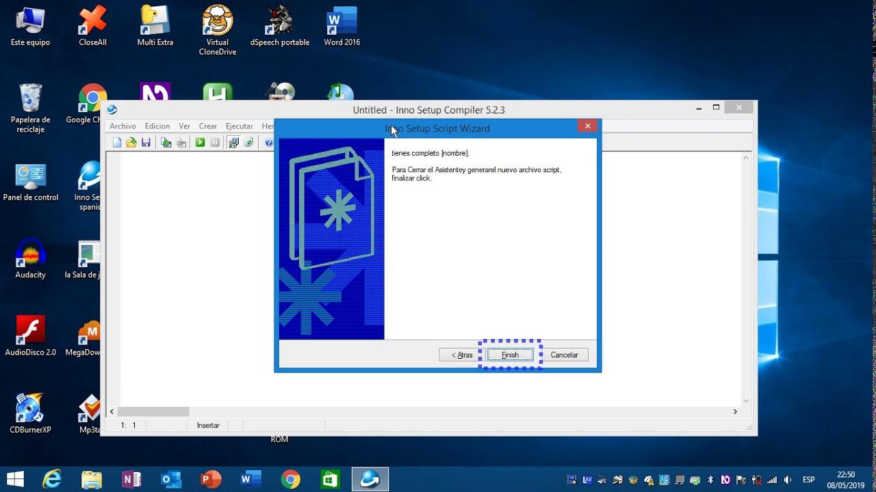The width and height of the screenshot is (876, 492).
Task: Click the down arrow of vertical scrollbar
Action: pyautogui.click(x=746, y=400)
